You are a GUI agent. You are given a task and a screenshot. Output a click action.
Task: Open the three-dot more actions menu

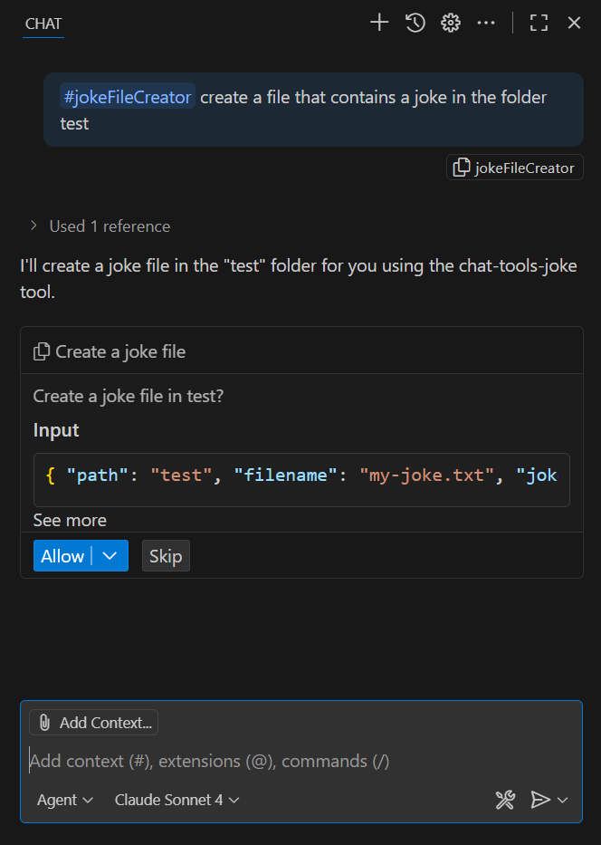coord(486,24)
